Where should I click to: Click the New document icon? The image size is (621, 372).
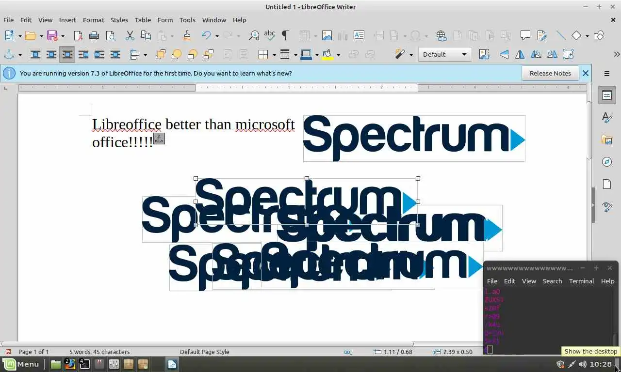(x=9, y=35)
